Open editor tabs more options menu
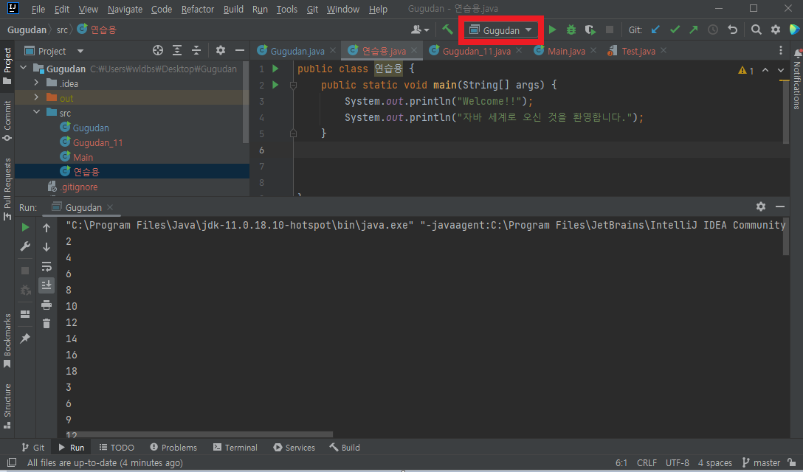803x472 pixels. click(x=780, y=50)
